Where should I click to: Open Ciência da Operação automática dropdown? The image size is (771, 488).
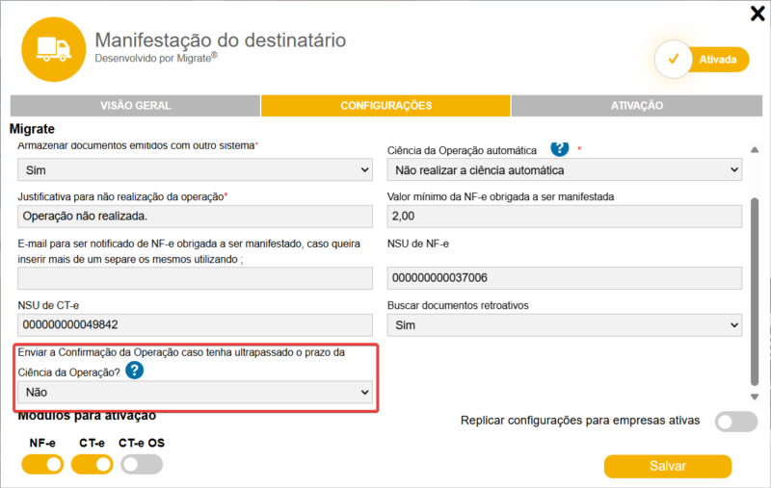click(564, 170)
